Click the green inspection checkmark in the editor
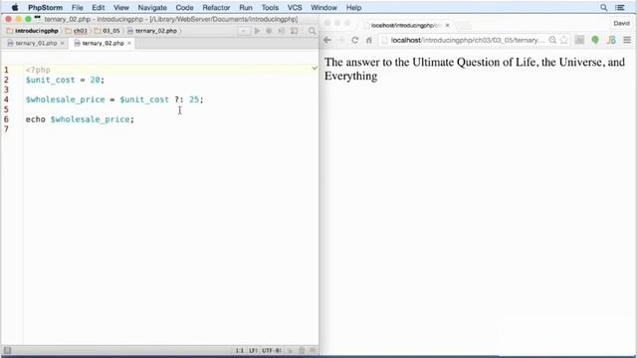The height and width of the screenshot is (358, 637). click(x=315, y=69)
